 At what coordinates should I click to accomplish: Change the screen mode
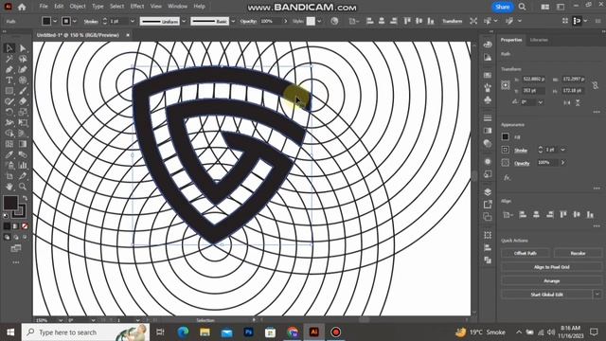[16, 248]
